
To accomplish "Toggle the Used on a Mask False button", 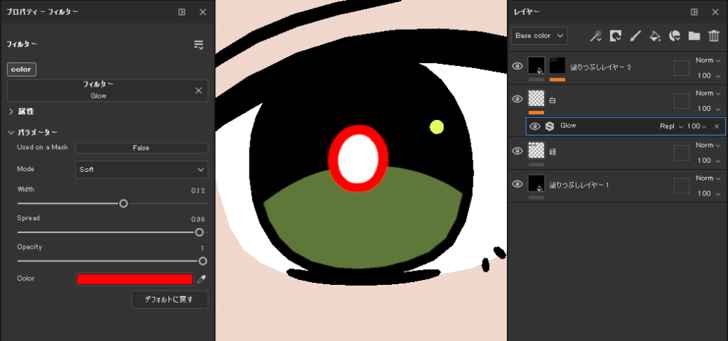I will pos(141,148).
